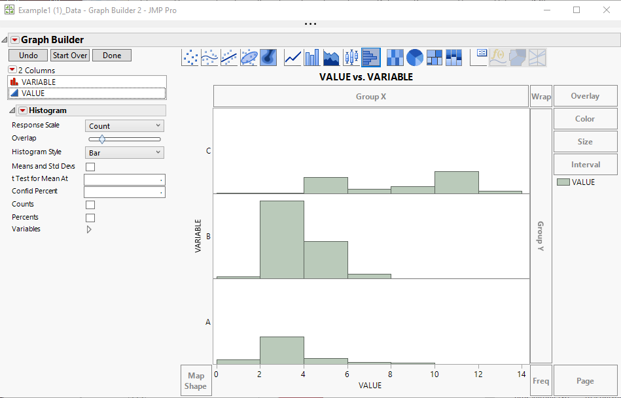Expand the Variables disclosure triangle

[x=89, y=229]
